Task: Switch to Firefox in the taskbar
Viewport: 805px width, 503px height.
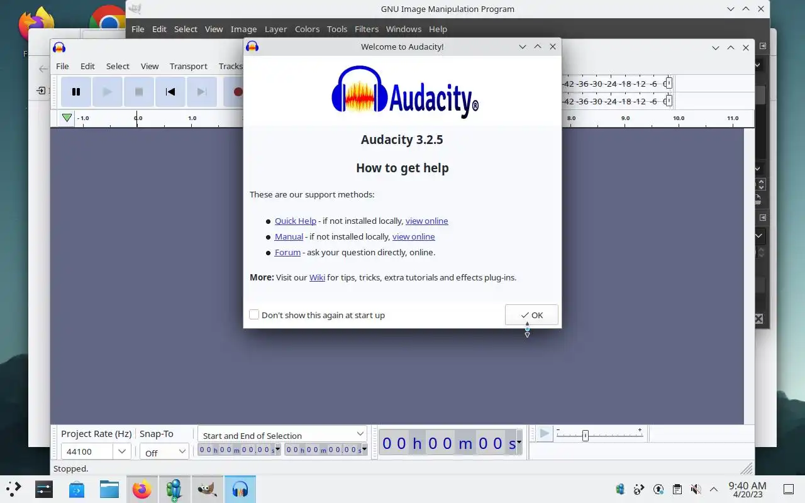Action: (x=142, y=489)
